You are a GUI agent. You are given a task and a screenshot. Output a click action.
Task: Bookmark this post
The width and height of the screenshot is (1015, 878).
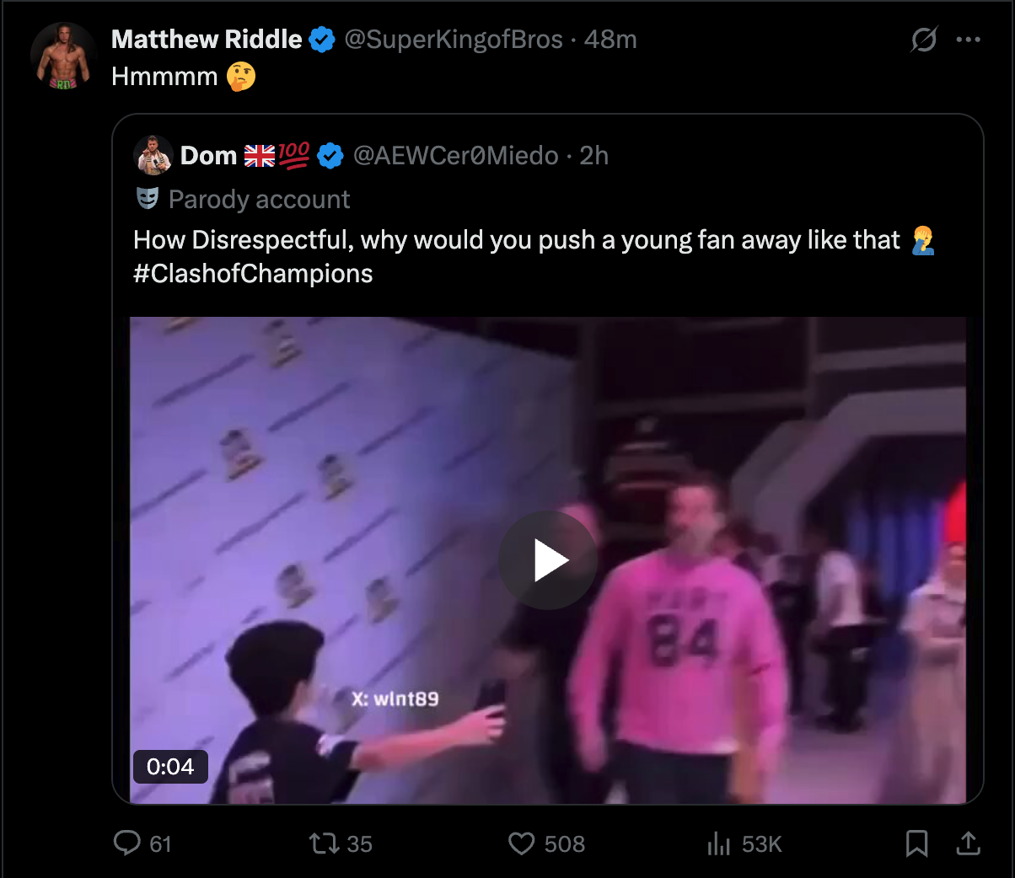click(916, 843)
